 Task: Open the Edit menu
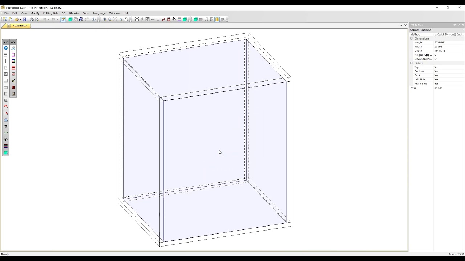coord(15,13)
